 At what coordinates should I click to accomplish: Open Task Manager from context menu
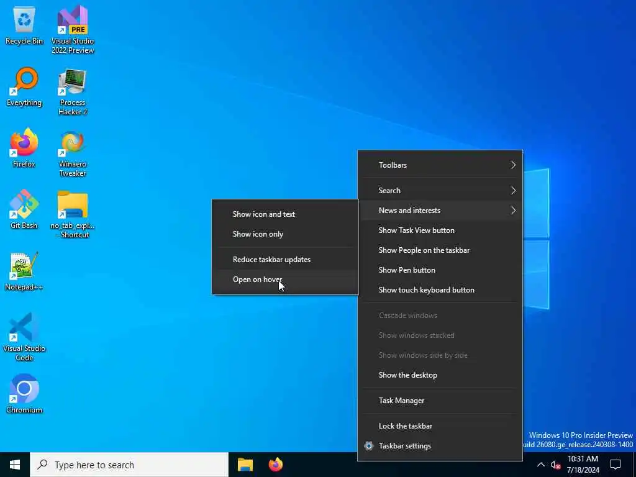(440, 401)
